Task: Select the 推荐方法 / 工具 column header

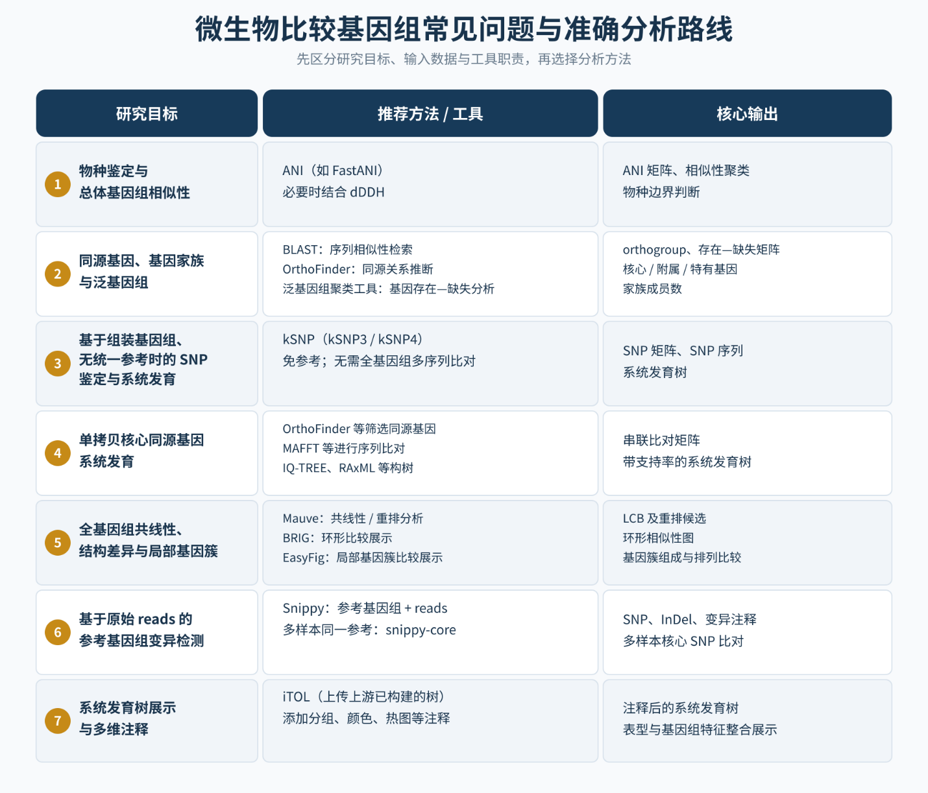Action: (x=430, y=113)
